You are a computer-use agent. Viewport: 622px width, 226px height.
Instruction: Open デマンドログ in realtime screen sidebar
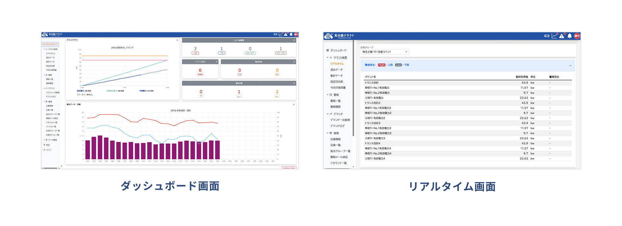coord(337,126)
